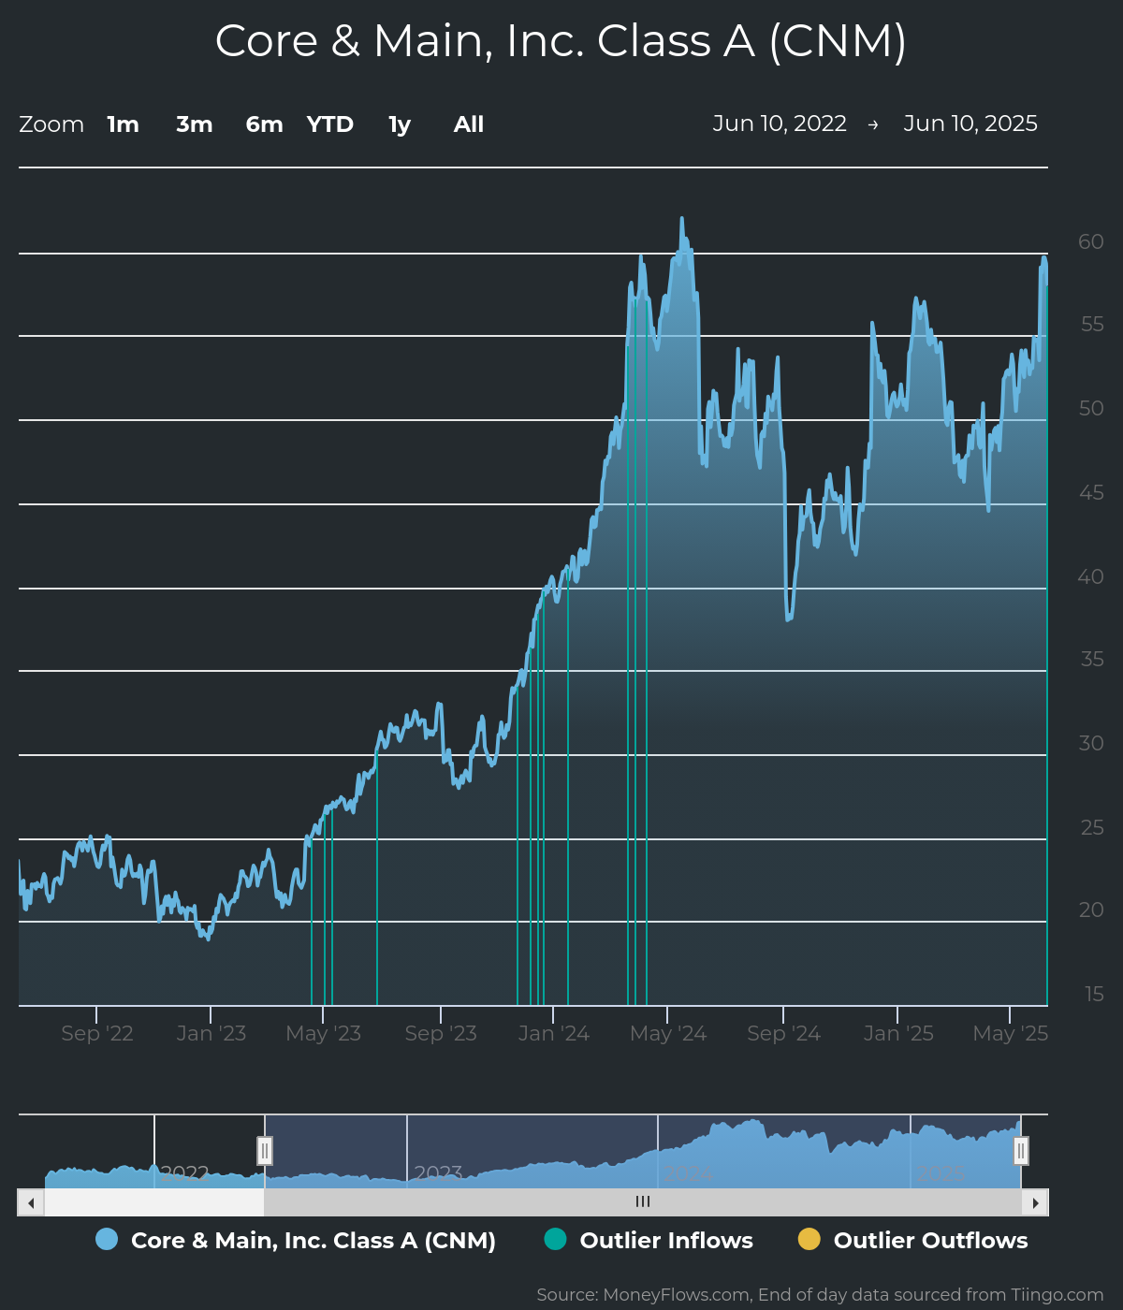The height and width of the screenshot is (1310, 1123).
Task: Click the Zoom label
Action: click(51, 124)
